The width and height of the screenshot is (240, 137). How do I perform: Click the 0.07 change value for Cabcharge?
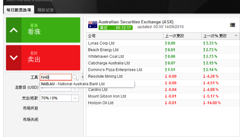pyautogui.click(x=170, y=63)
